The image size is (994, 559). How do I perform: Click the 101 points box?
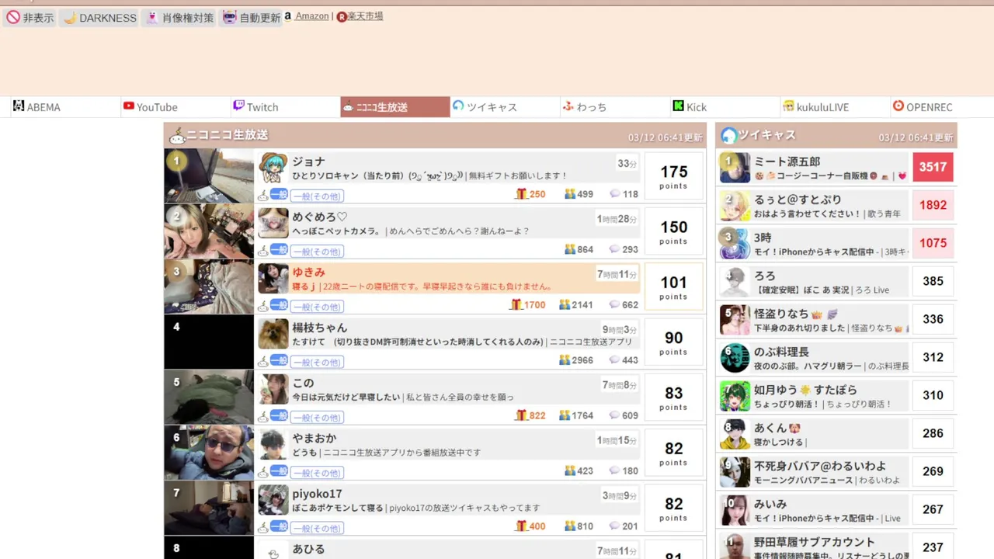click(673, 286)
